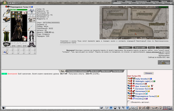Click the green cloak armor slot

[6, 36]
